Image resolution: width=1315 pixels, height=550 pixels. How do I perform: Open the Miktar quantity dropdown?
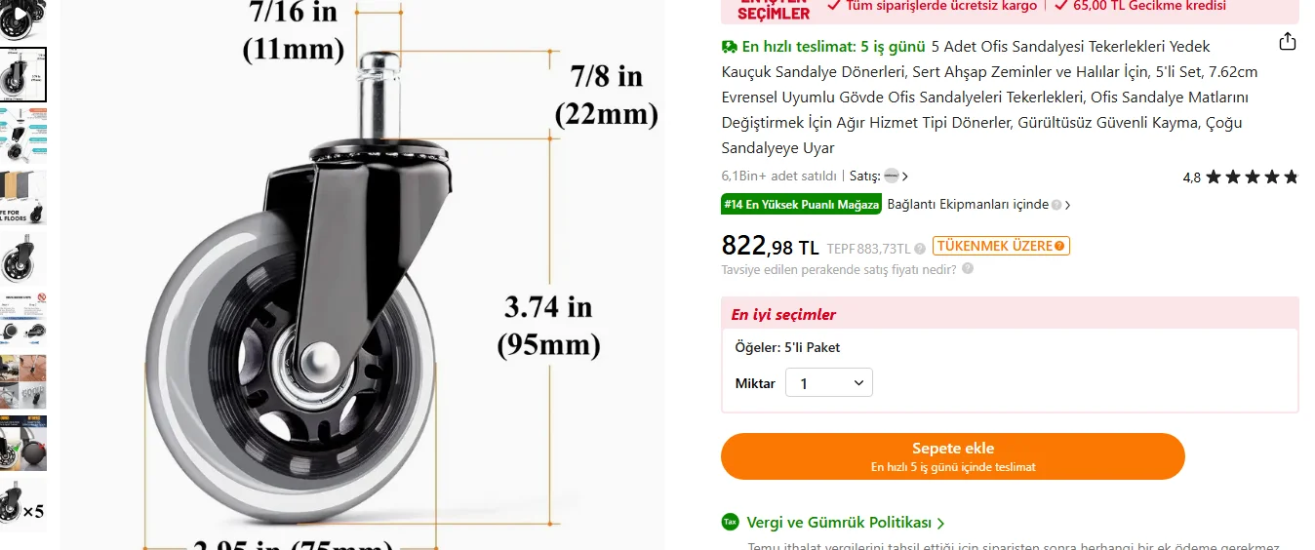829,383
